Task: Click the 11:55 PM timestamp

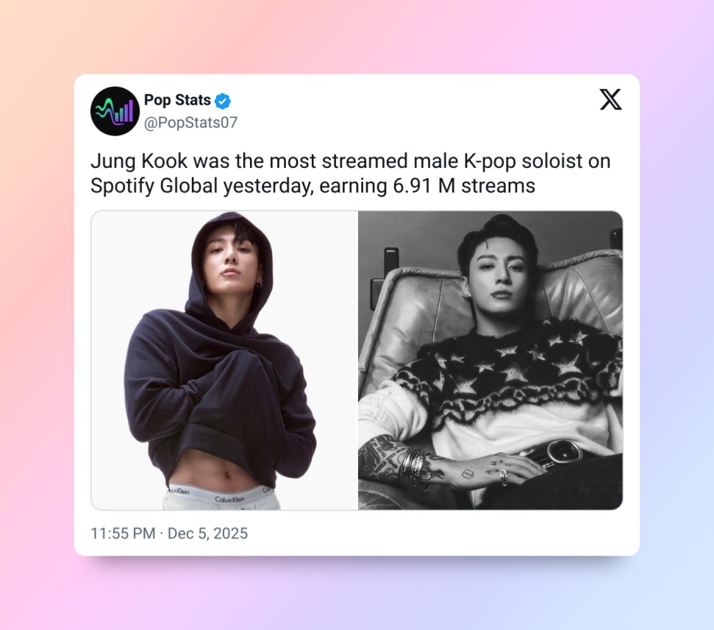Action: point(123,533)
